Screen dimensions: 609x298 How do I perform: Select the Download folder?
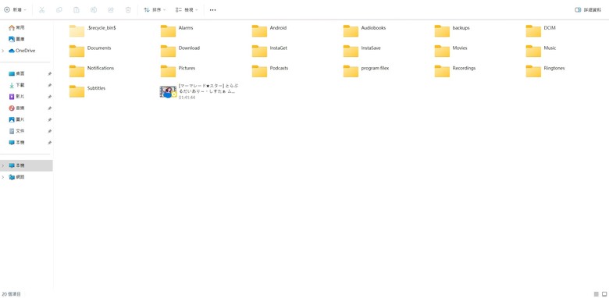[180, 51]
